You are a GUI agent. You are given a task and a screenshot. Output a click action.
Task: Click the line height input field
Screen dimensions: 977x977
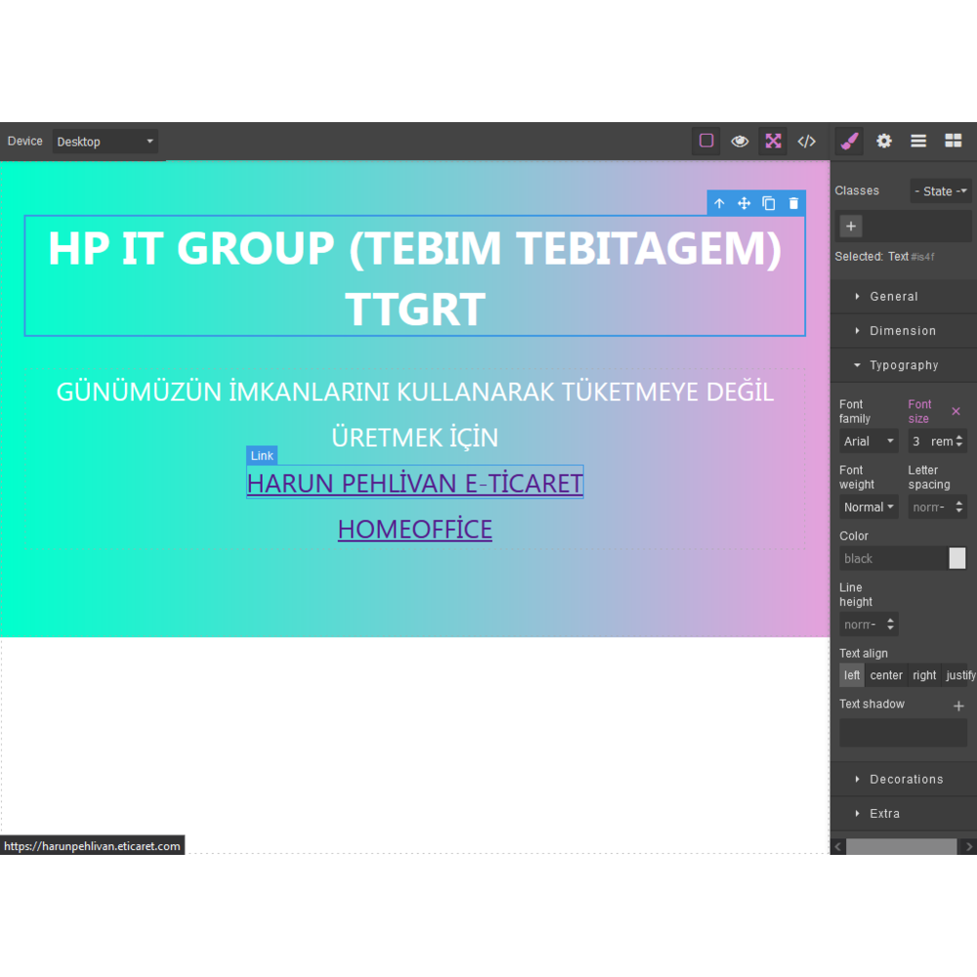coord(861,624)
